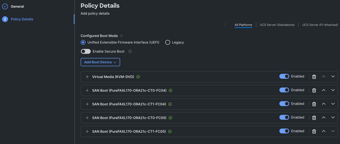Select the Legacy boot mode radio button
The height and width of the screenshot is (144, 340).
tap(168, 42)
